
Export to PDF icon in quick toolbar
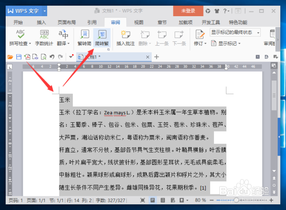tap(27, 57)
